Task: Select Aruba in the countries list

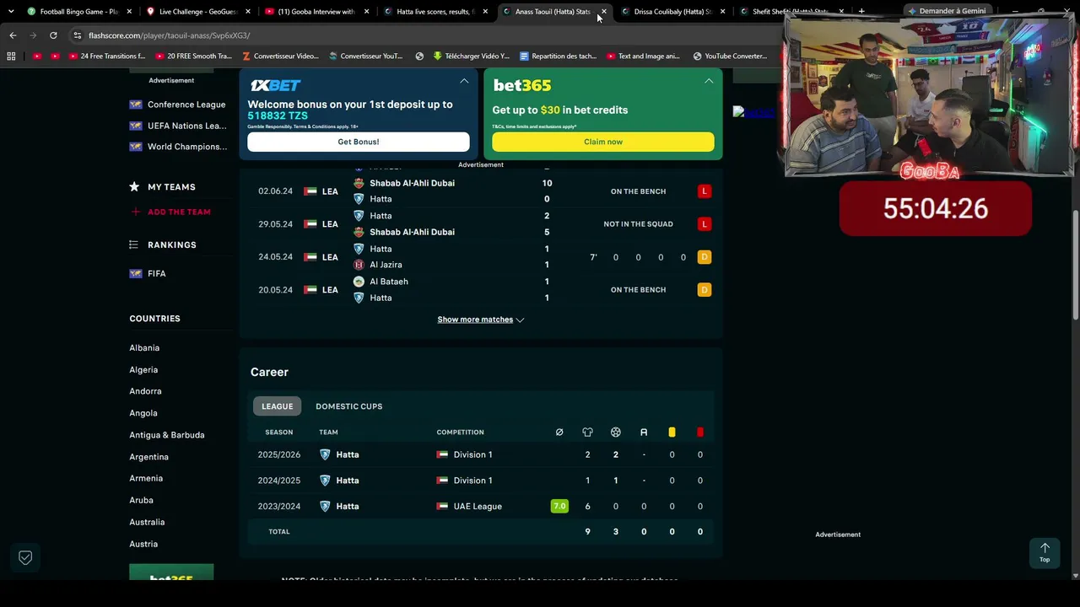Action: coord(141,500)
